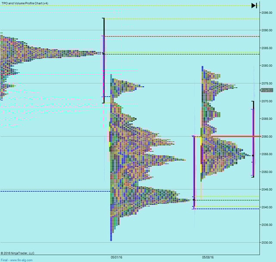Click the 2030.00 price axis label

[267, 243]
